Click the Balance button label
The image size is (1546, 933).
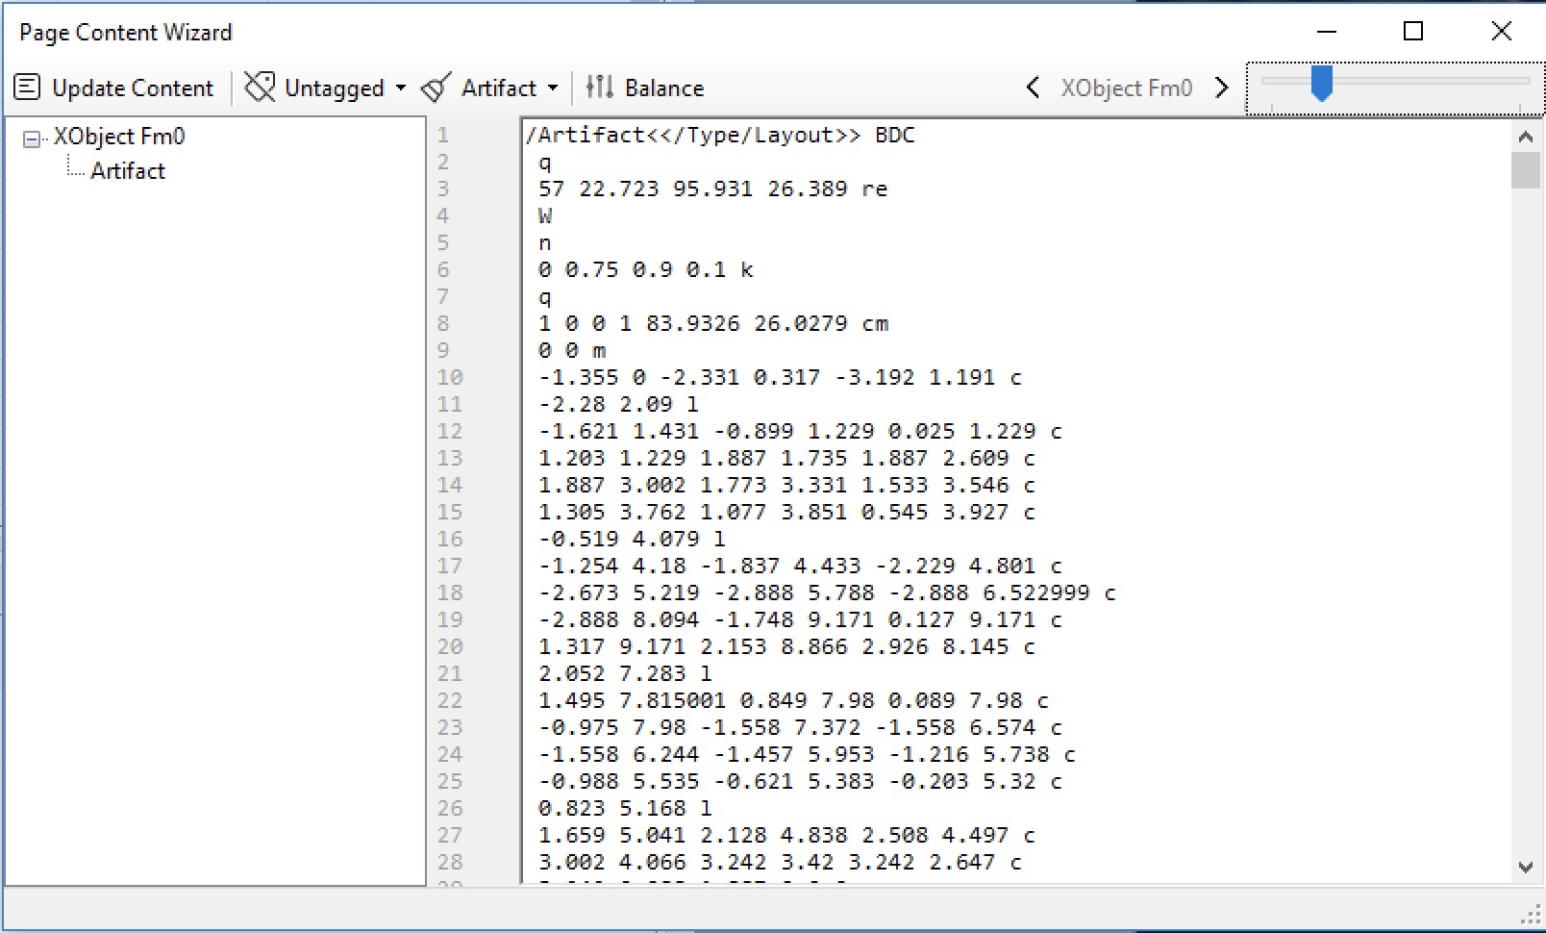click(663, 88)
